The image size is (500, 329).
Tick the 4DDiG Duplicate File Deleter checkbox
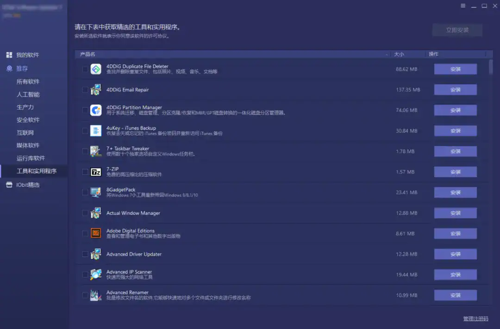(x=85, y=69)
